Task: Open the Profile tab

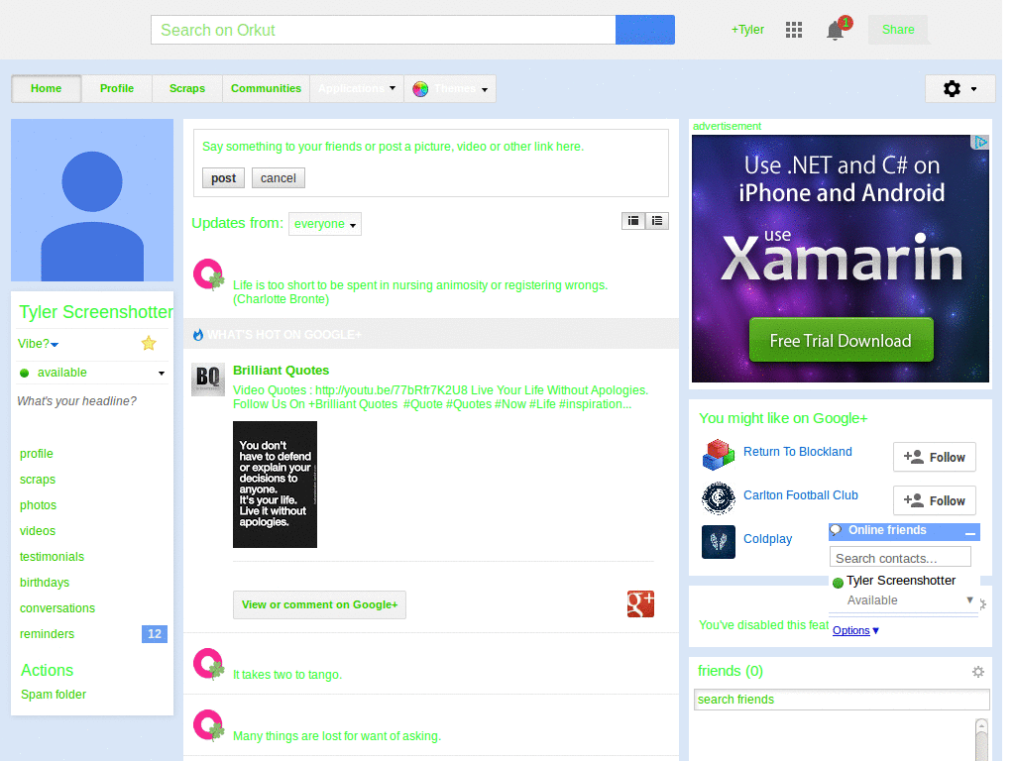Action: tap(117, 88)
